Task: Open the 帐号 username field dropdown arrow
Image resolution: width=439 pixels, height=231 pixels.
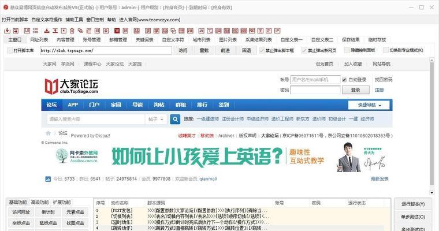Action: click(x=336, y=80)
